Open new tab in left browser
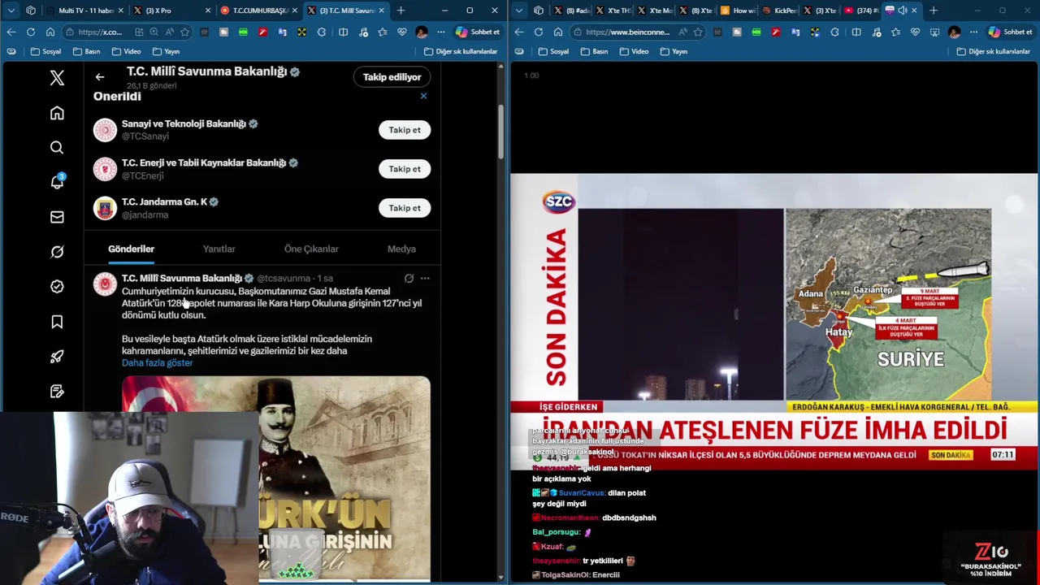The height and width of the screenshot is (585, 1040). pyautogui.click(x=401, y=11)
